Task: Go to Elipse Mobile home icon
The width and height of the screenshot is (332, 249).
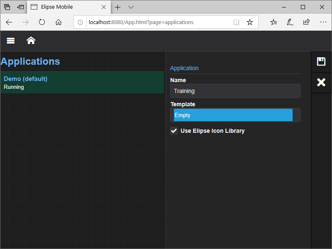Action: [x=31, y=40]
